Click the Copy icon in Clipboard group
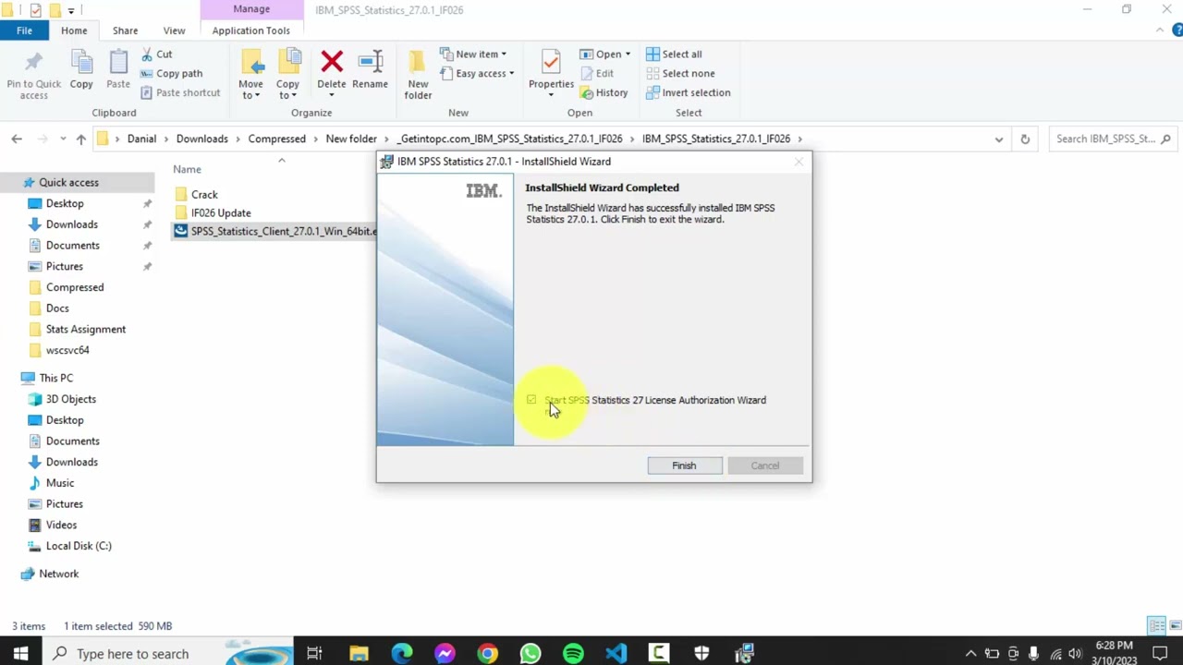Screen dimensions: 1183x665 [81, 63]
